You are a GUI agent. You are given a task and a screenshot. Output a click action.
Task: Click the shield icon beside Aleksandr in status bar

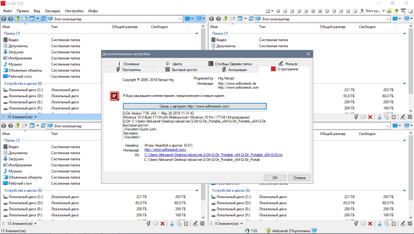click(x=268, y=231)
